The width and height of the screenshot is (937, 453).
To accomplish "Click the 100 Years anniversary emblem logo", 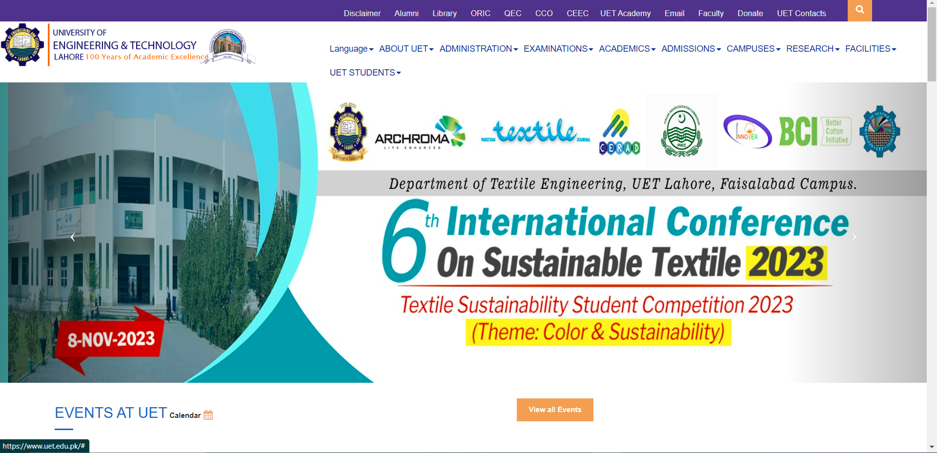I will pos(228,47).
